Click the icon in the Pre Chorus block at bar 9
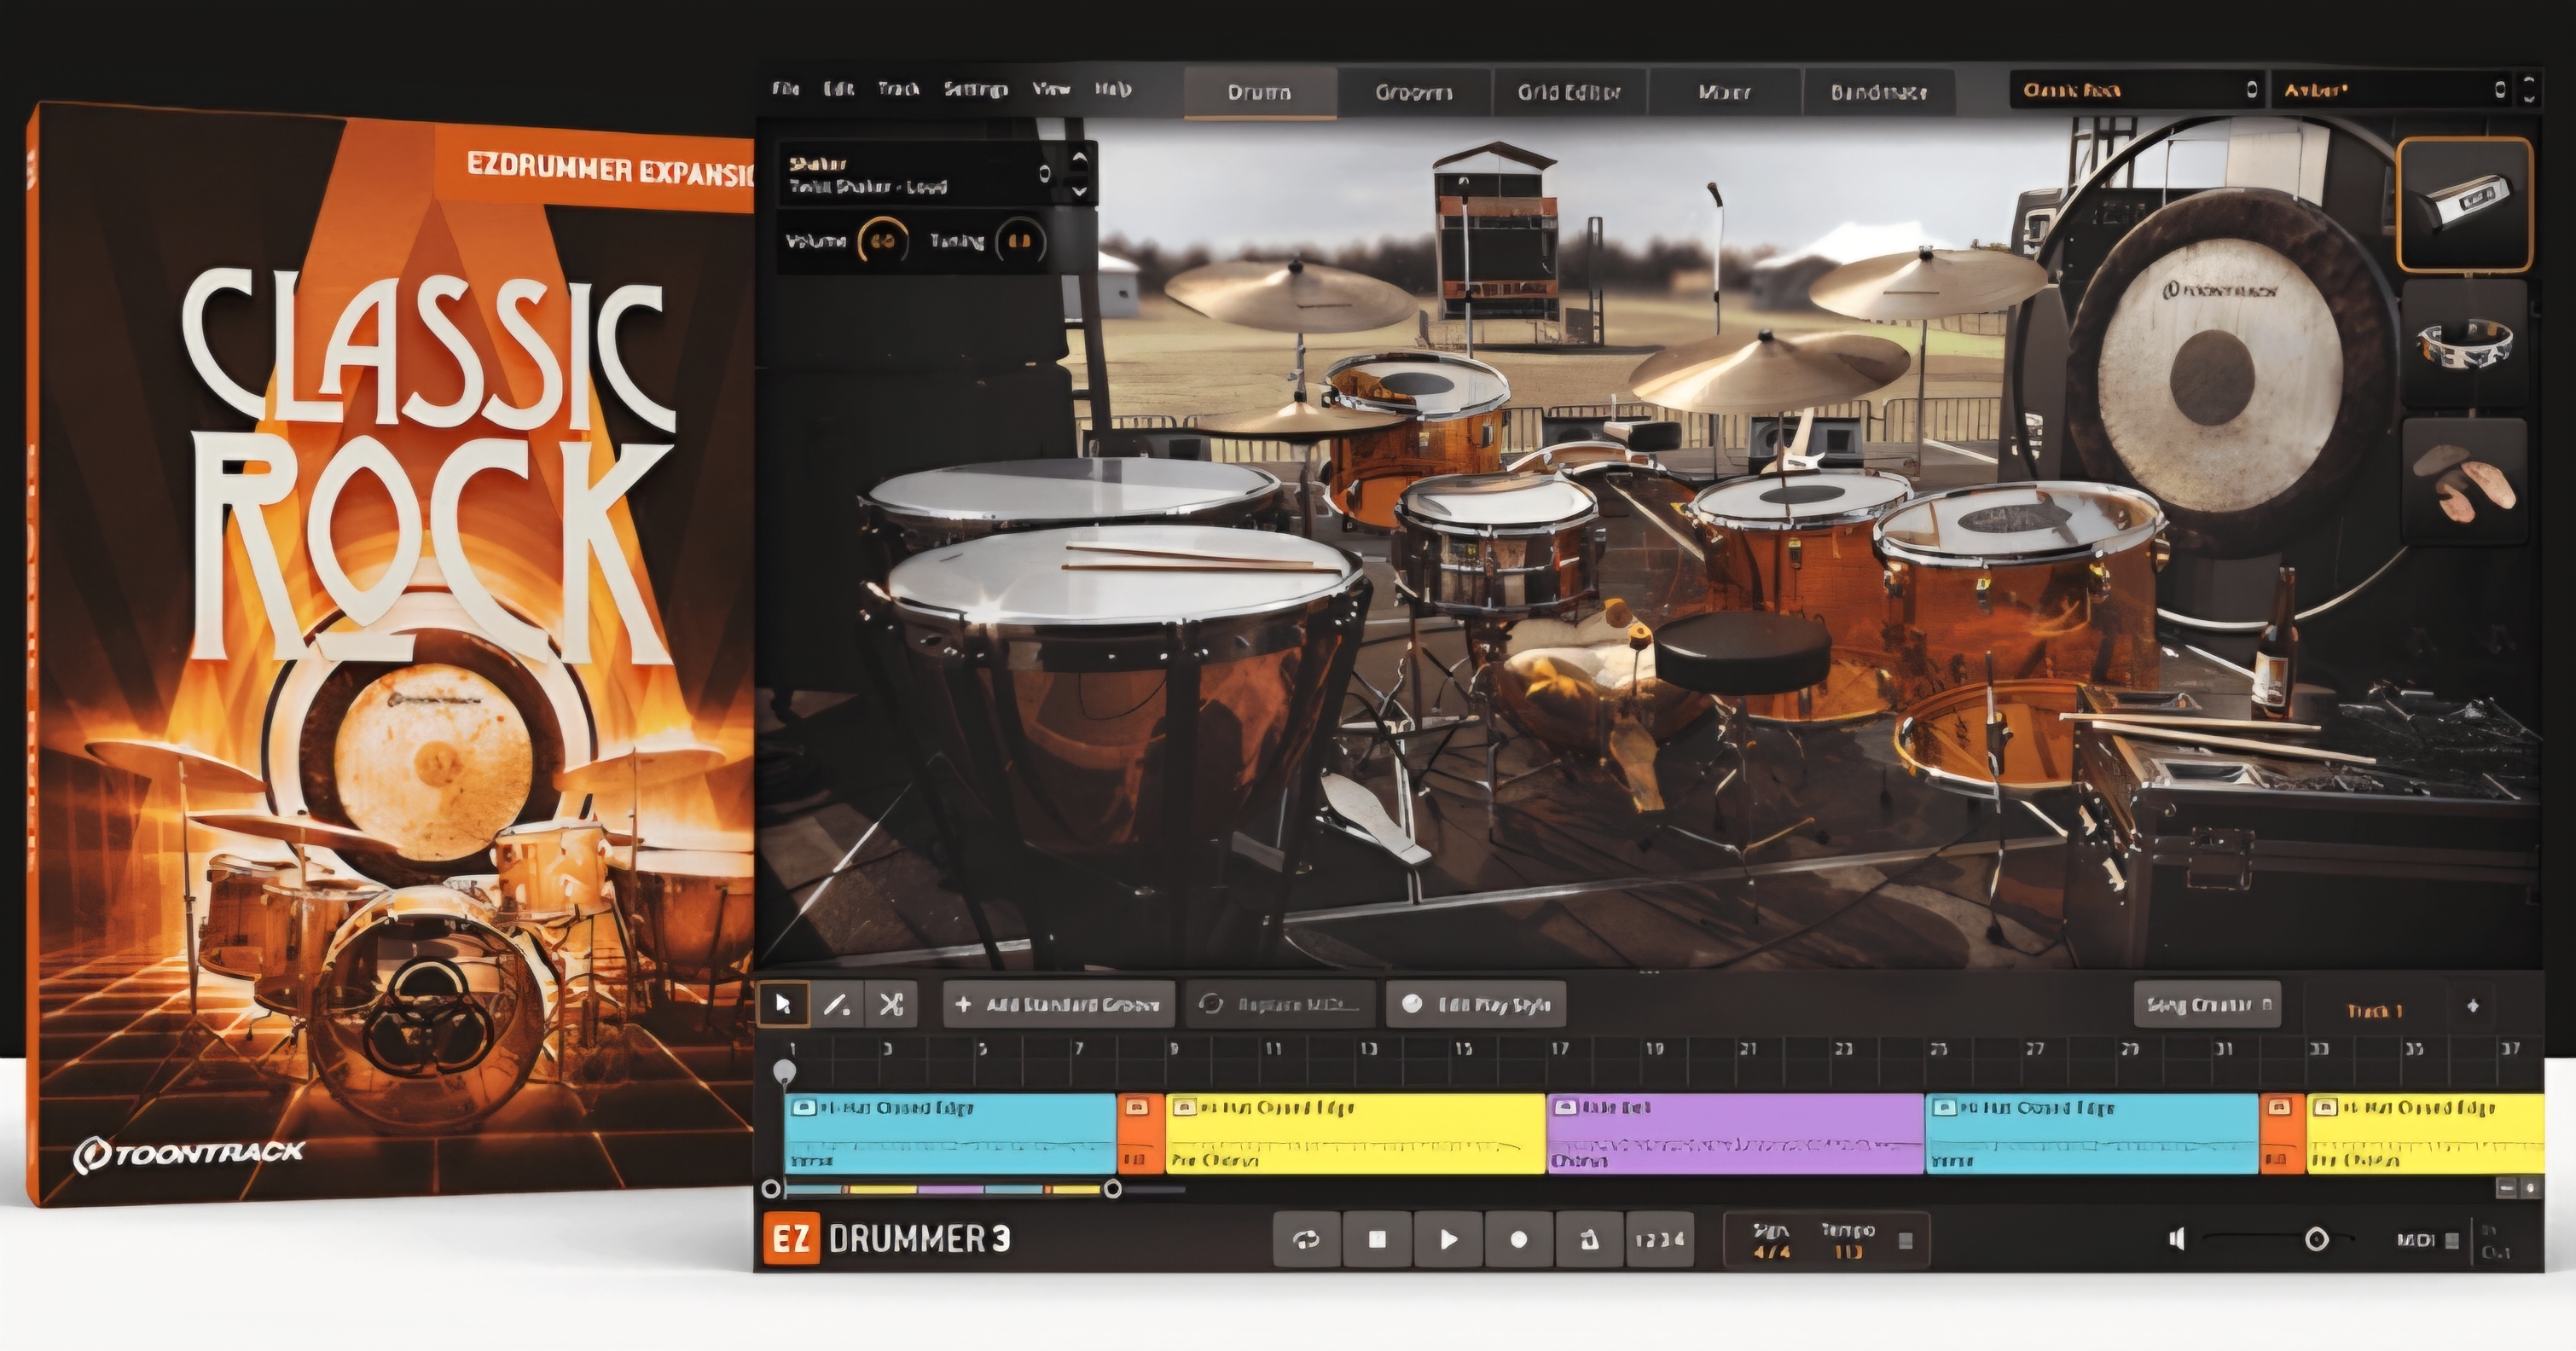Image resolution: width=2576 pixels, height=1351 pixels. tap(1185, 1107)
